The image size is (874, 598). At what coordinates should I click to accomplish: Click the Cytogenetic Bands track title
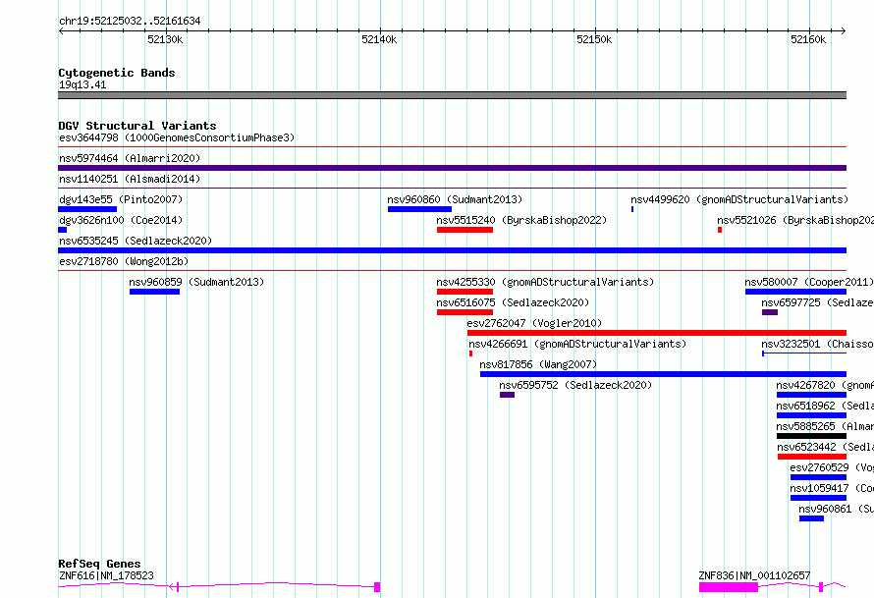pyautogui.click(x=117, y=73)
